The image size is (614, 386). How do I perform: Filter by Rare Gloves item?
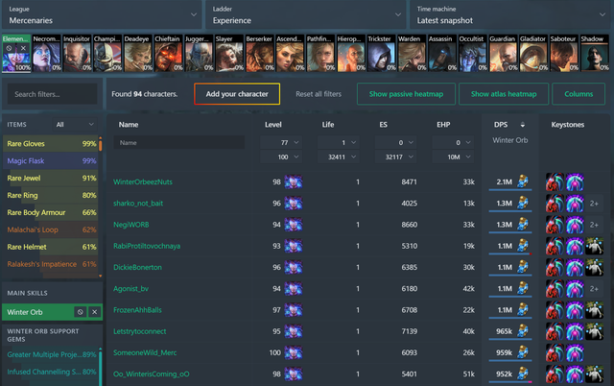point(50,143)
